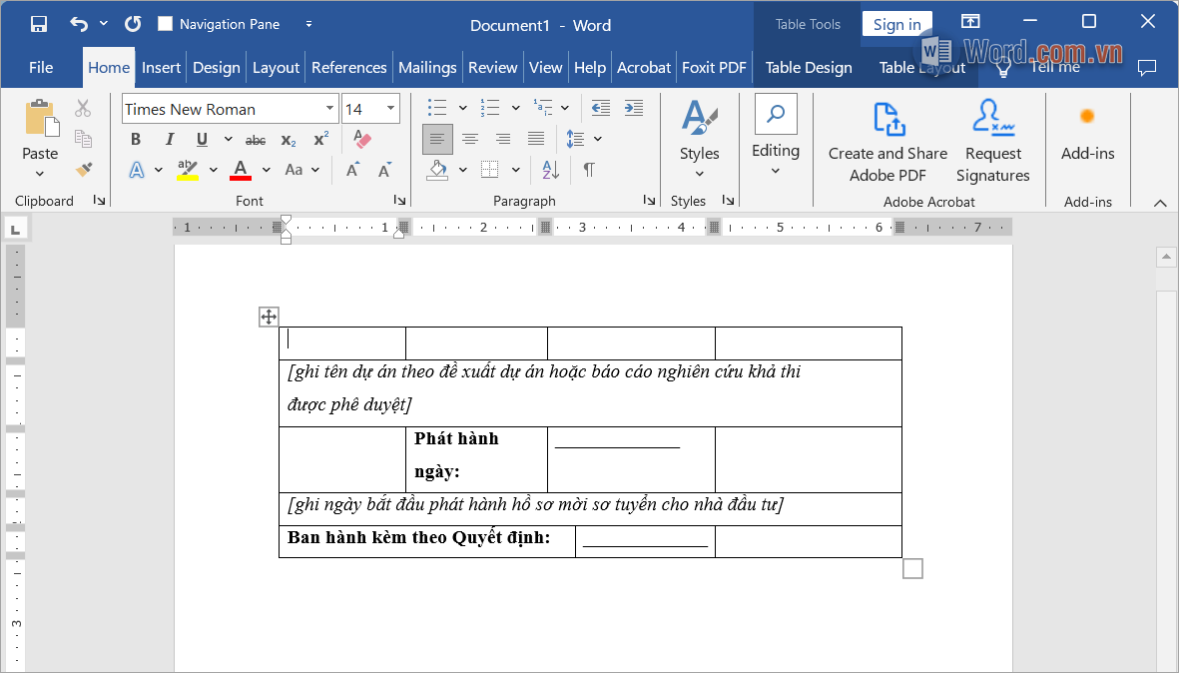1179x673 pixels.
Task: Click the Sign in button
Action: tap(896, 25)
